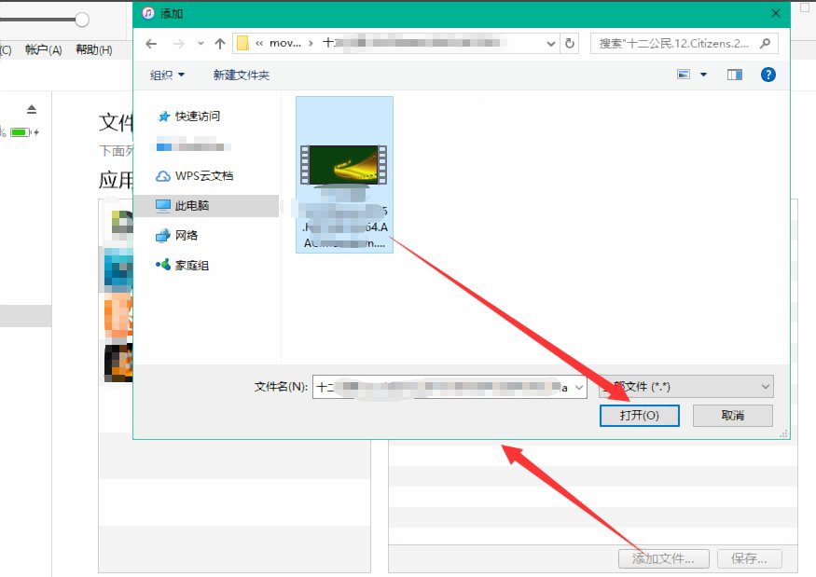Open the Help question mark icon
Image resolution: width=816 pixels, height=577 pixels.
point(768,74)
